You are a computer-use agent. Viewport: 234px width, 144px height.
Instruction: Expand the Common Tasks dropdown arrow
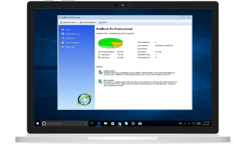pyautogui.click(x=76, y=22)
